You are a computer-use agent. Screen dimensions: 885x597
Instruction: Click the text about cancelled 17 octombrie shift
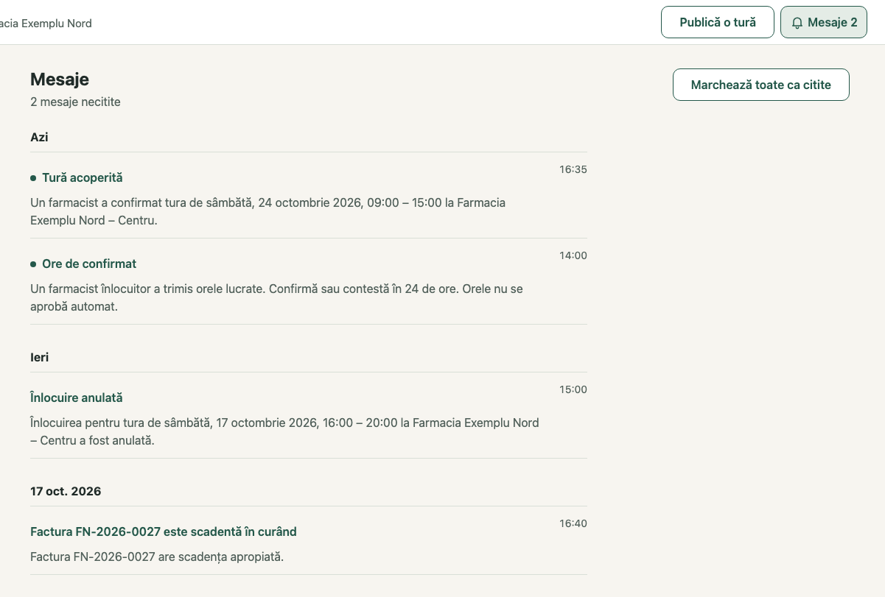284,432
